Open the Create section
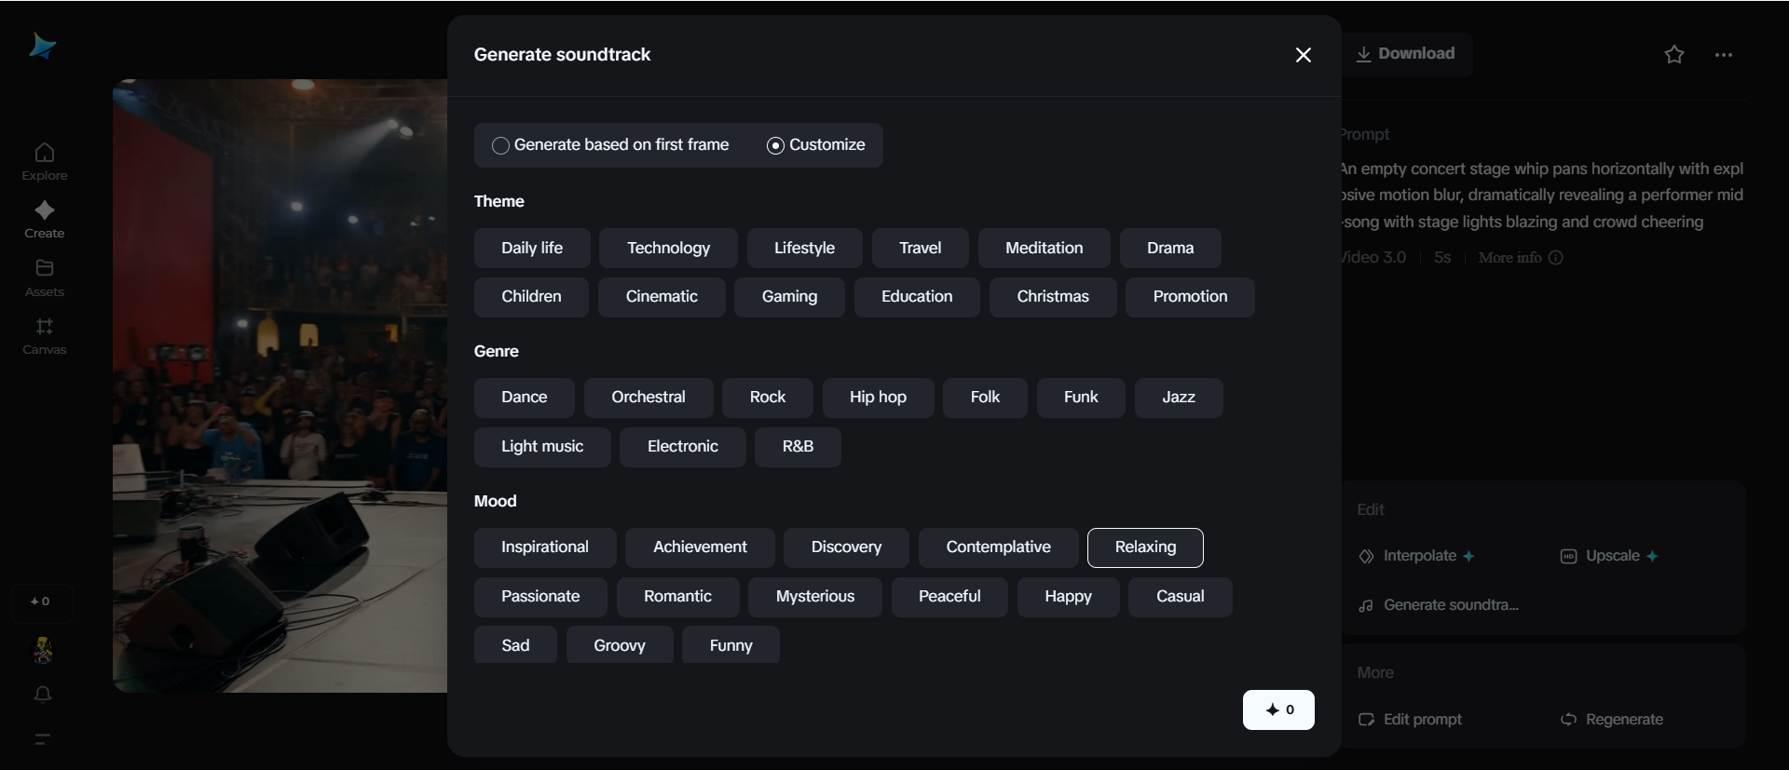This screenshot has width=1789, height=770. click(45, 220)
